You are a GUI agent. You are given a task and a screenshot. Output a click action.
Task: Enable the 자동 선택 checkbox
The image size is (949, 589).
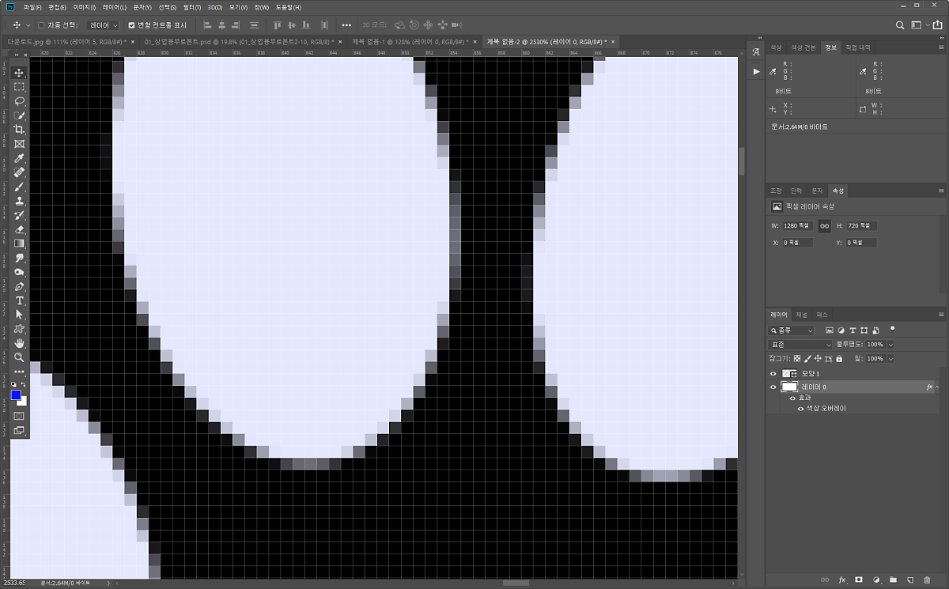click(x=41, y=25)
